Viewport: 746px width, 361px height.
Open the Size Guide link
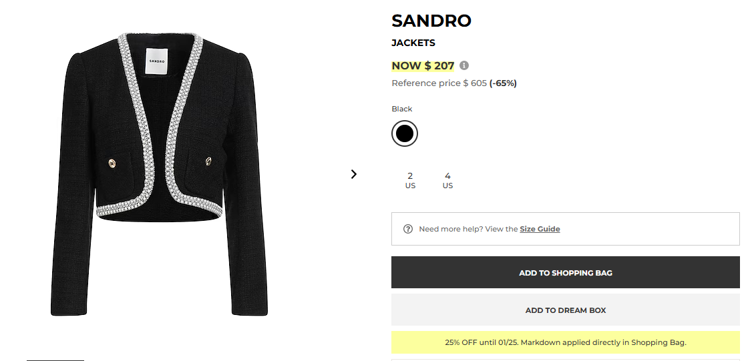pyautogui.click(x=540, y=229)
